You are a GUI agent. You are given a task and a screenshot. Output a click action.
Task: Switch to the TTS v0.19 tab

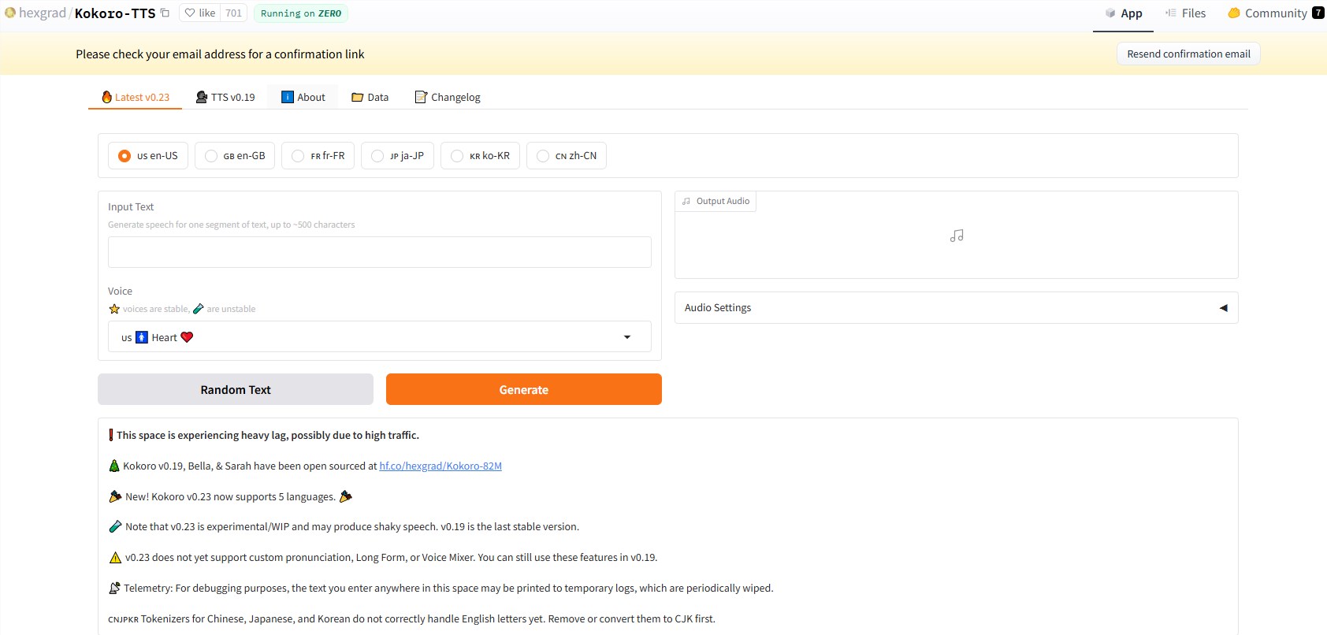[x=225, y=98]
